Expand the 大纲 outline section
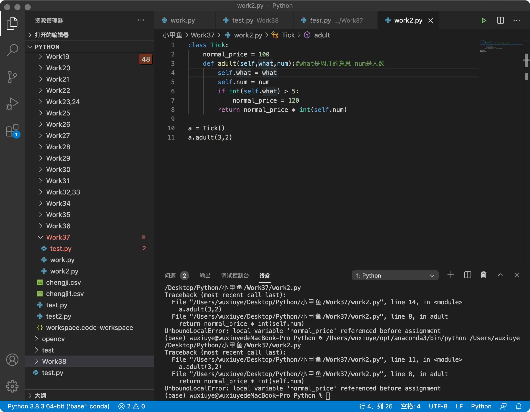Viewport: 530px width, 412px height. click(89, 396)
